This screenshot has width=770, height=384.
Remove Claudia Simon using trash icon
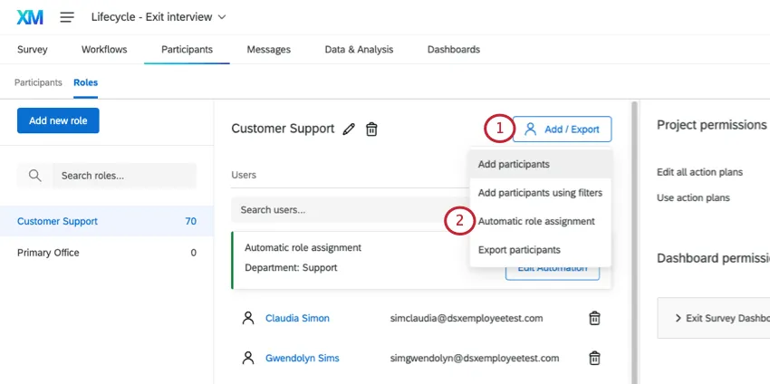pos(594,318)
